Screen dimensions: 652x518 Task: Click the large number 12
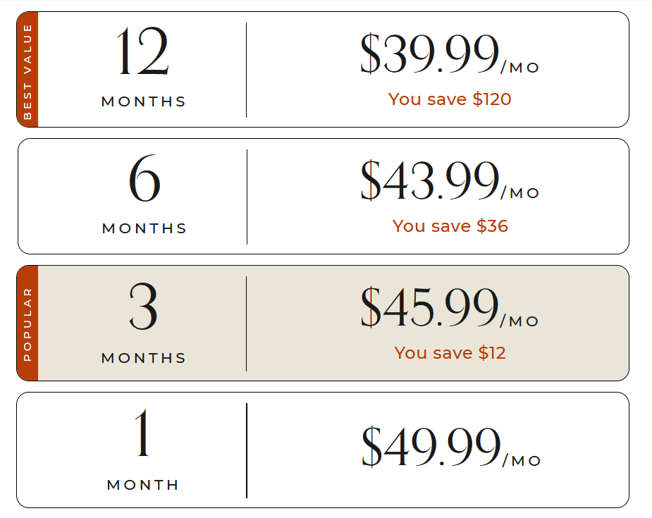coord(143,53)
